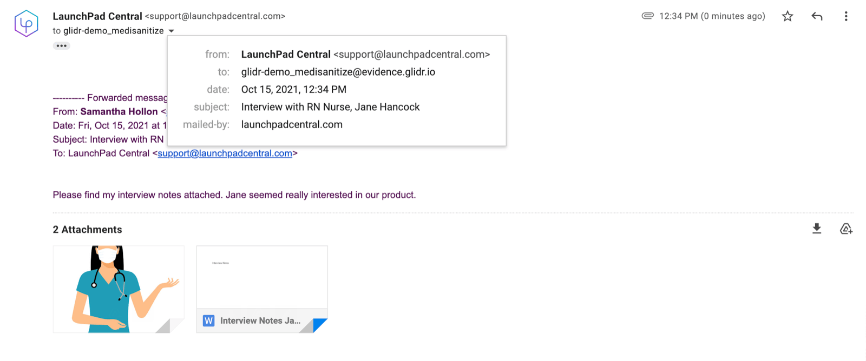This screenshot has width=866, height=361.
Task: Click the interview notes body sentence
Action: 234,195
